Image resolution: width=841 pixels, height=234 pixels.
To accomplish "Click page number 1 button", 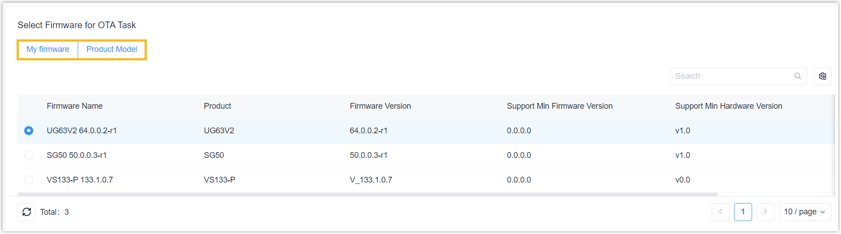I will point(743,212).
